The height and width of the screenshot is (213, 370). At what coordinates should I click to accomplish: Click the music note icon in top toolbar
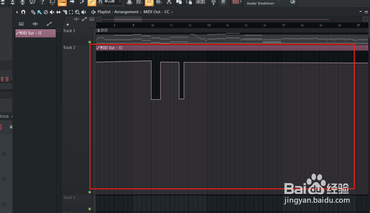click(x=82, y=2)
